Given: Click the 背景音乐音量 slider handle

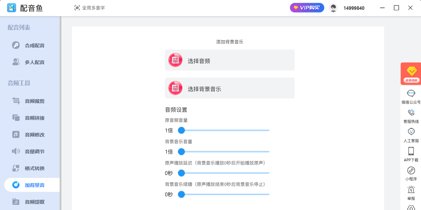Looking at the screenshot, I should coord(181,152).
